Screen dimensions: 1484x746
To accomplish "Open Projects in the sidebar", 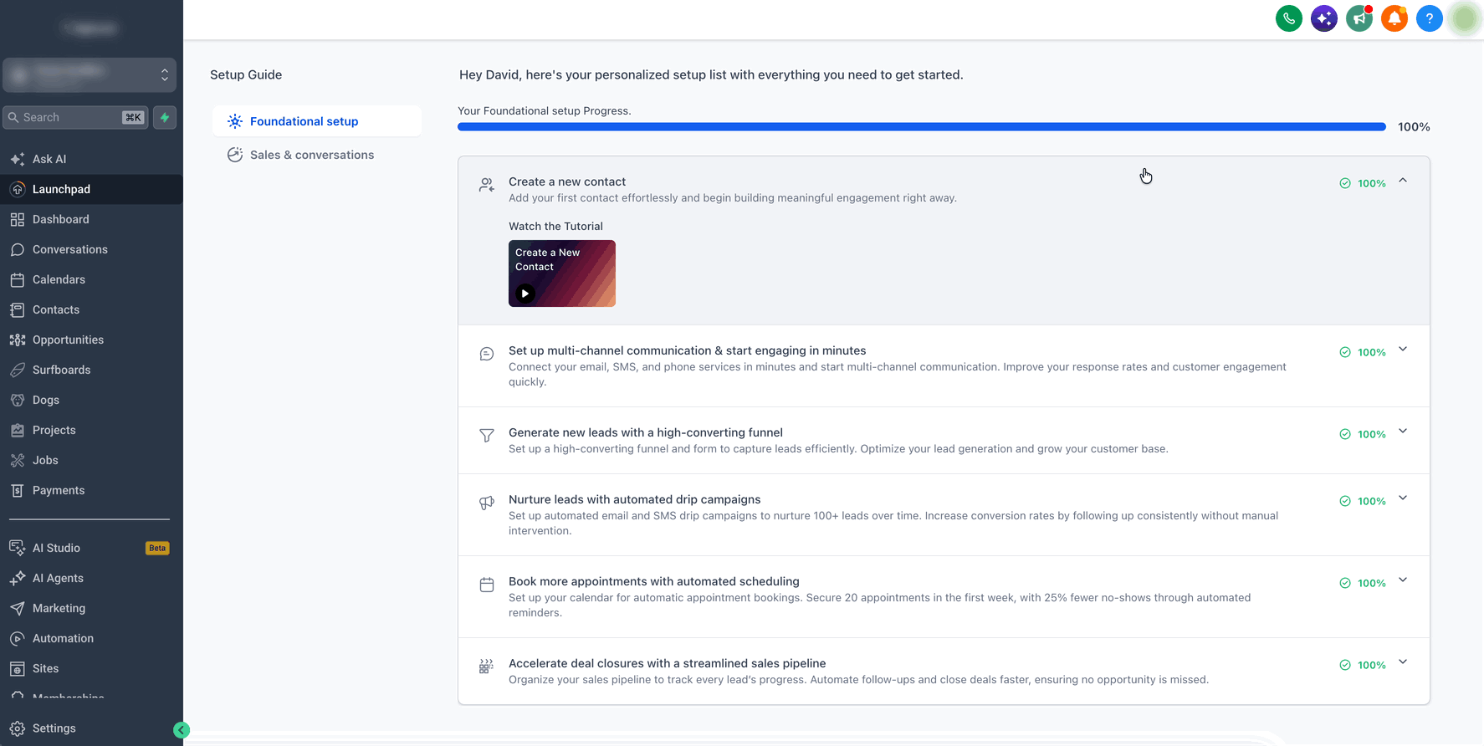I will point(91,430).
